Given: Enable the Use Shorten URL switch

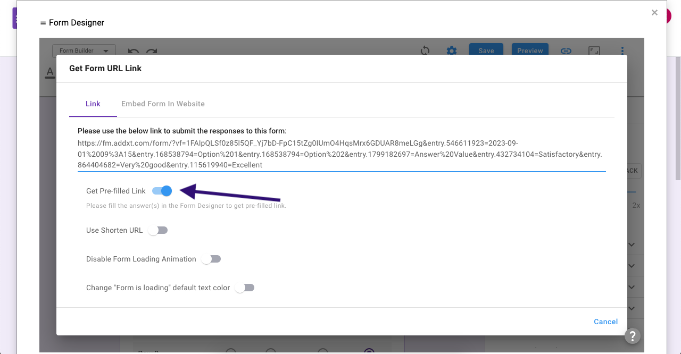Looking at the screenshot, I should [158, 230].
